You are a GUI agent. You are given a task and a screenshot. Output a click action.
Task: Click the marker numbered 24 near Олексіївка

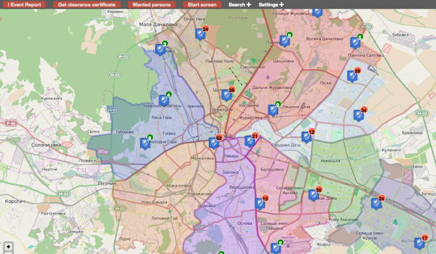(x=200, y=34)
